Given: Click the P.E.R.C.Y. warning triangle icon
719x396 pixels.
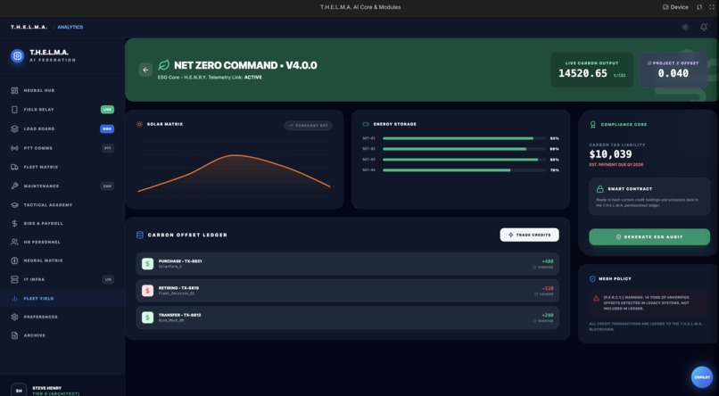Looking at the screenshot, I should 596,298.
